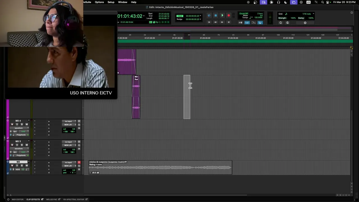Screen dimensions: 359x202
Task: Click the Tempo note value icon
Action: coord(250,17)
